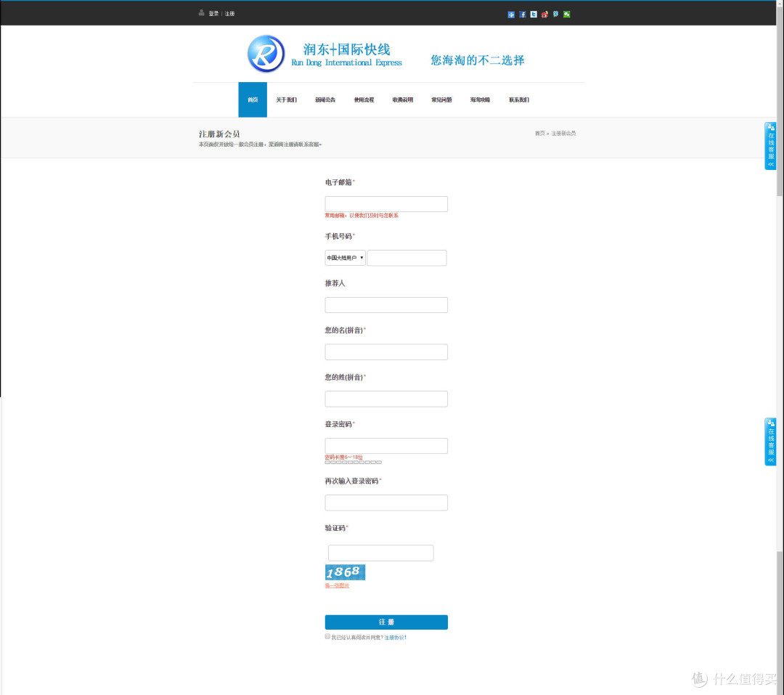Open the 联系我们 menu item

[x=519, y=99]
